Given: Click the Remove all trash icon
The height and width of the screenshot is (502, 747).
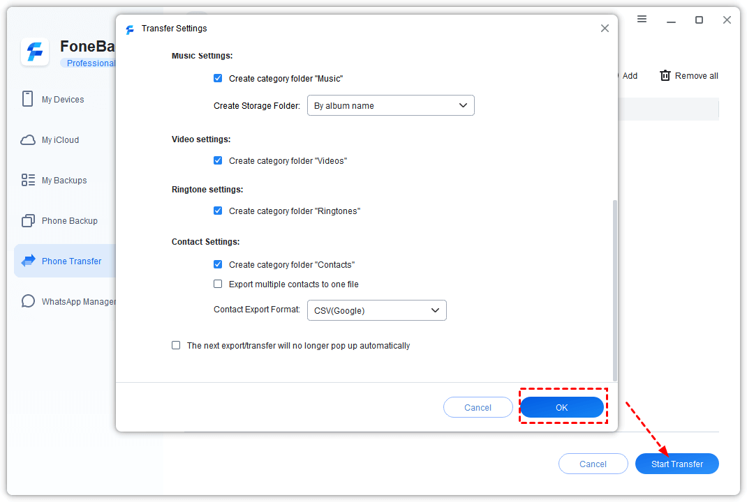Looking at the screenshot, I should (x=665, y=76).
